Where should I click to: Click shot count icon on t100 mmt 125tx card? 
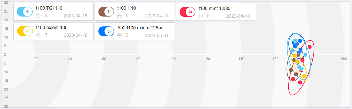point(201,16)
